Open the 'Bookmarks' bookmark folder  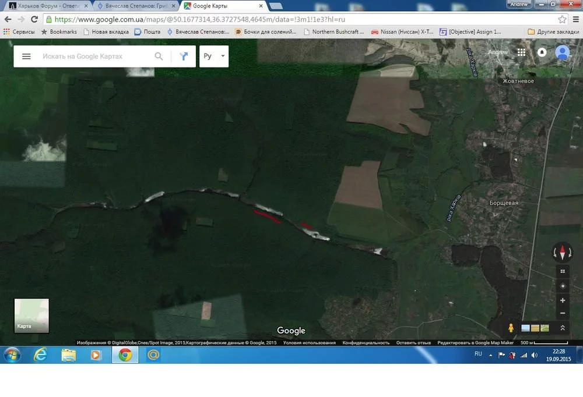(59, 32)
